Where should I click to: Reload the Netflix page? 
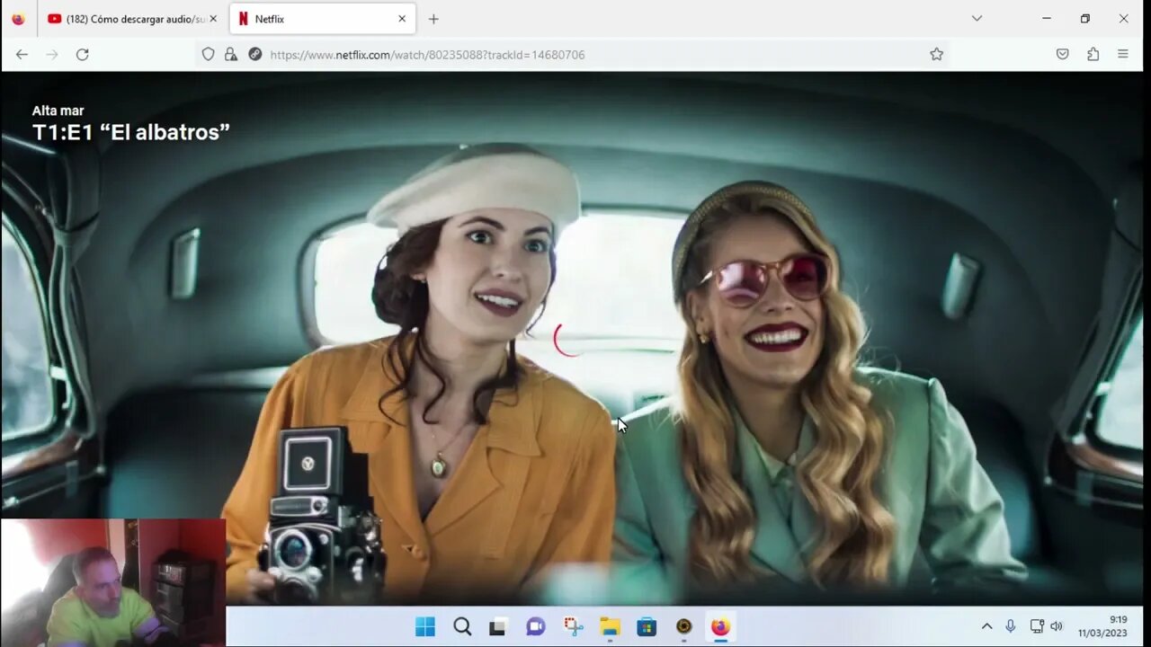point(82,55)
